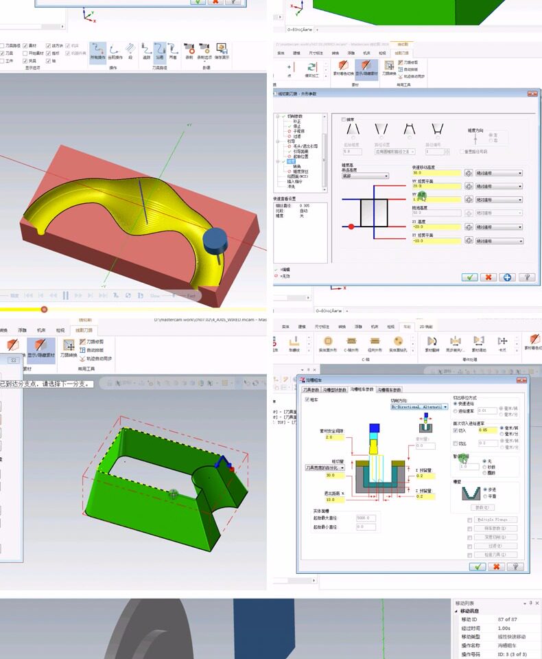Click the 两者 toolpath icon
Screen dimensions: 542x659
point(173,52)
